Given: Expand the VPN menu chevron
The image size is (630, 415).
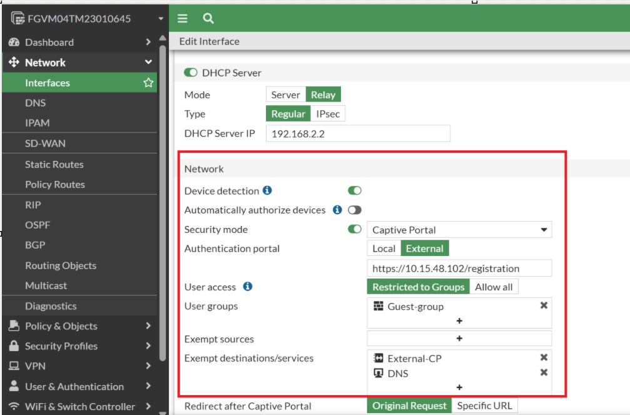Looking at the screenshot, I should (148, 366).
